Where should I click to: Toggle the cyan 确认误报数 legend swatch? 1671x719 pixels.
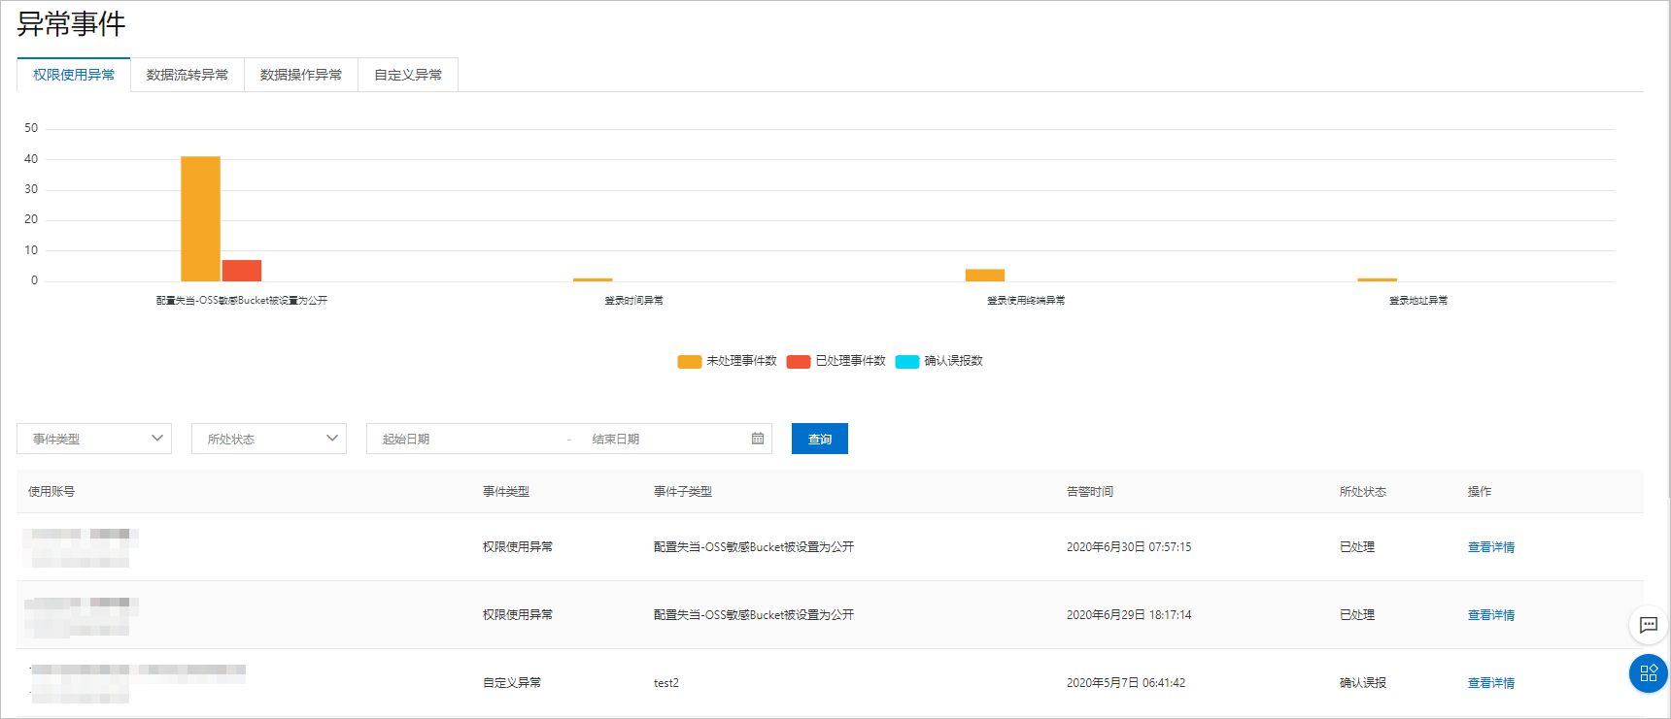click(907, 362)
